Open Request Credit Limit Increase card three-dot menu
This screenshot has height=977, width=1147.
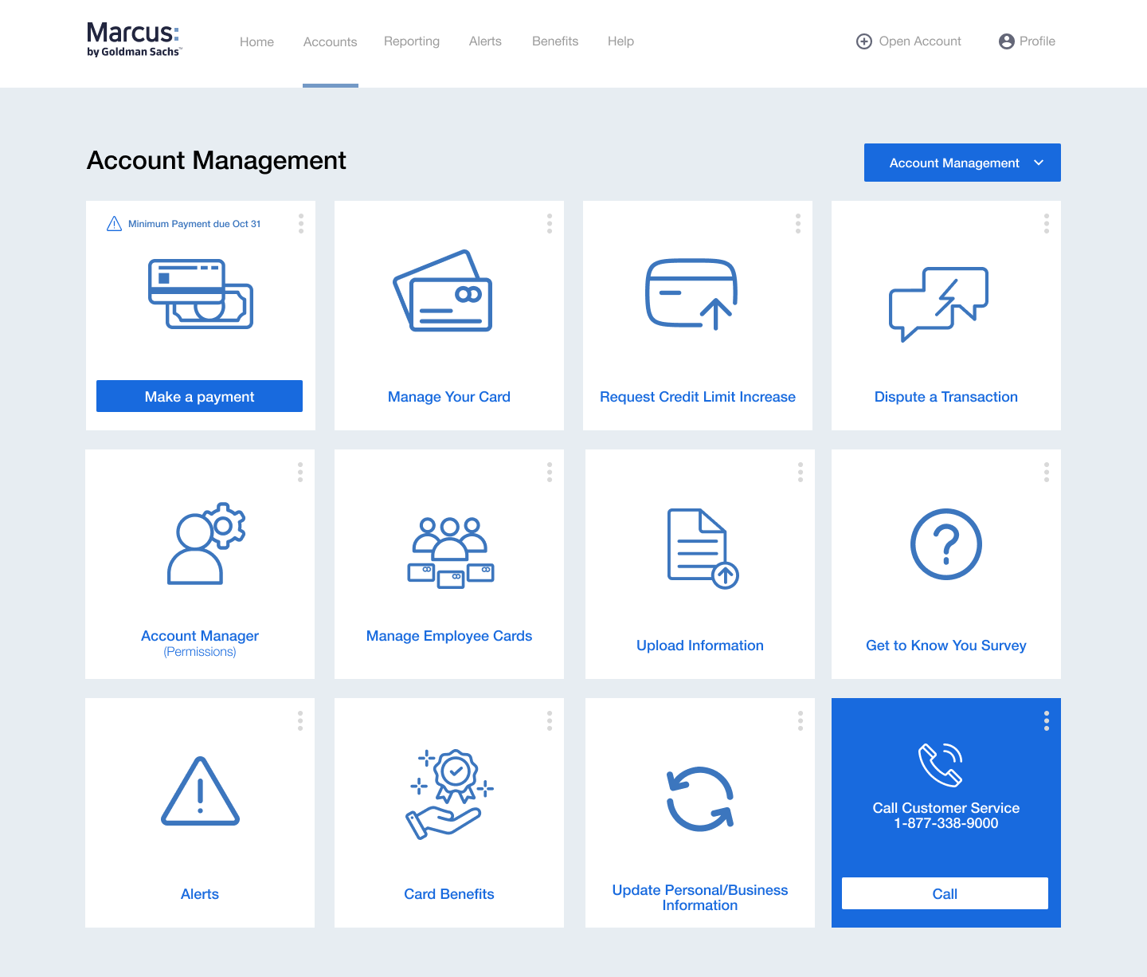[798, 224]
